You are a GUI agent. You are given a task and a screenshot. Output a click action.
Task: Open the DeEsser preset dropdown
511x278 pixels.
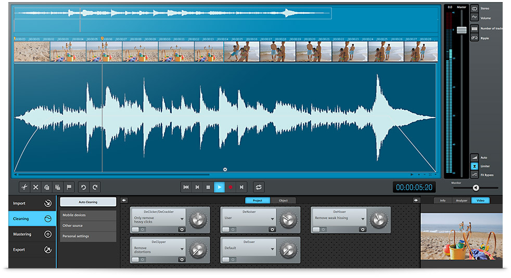tap(272, 249)
